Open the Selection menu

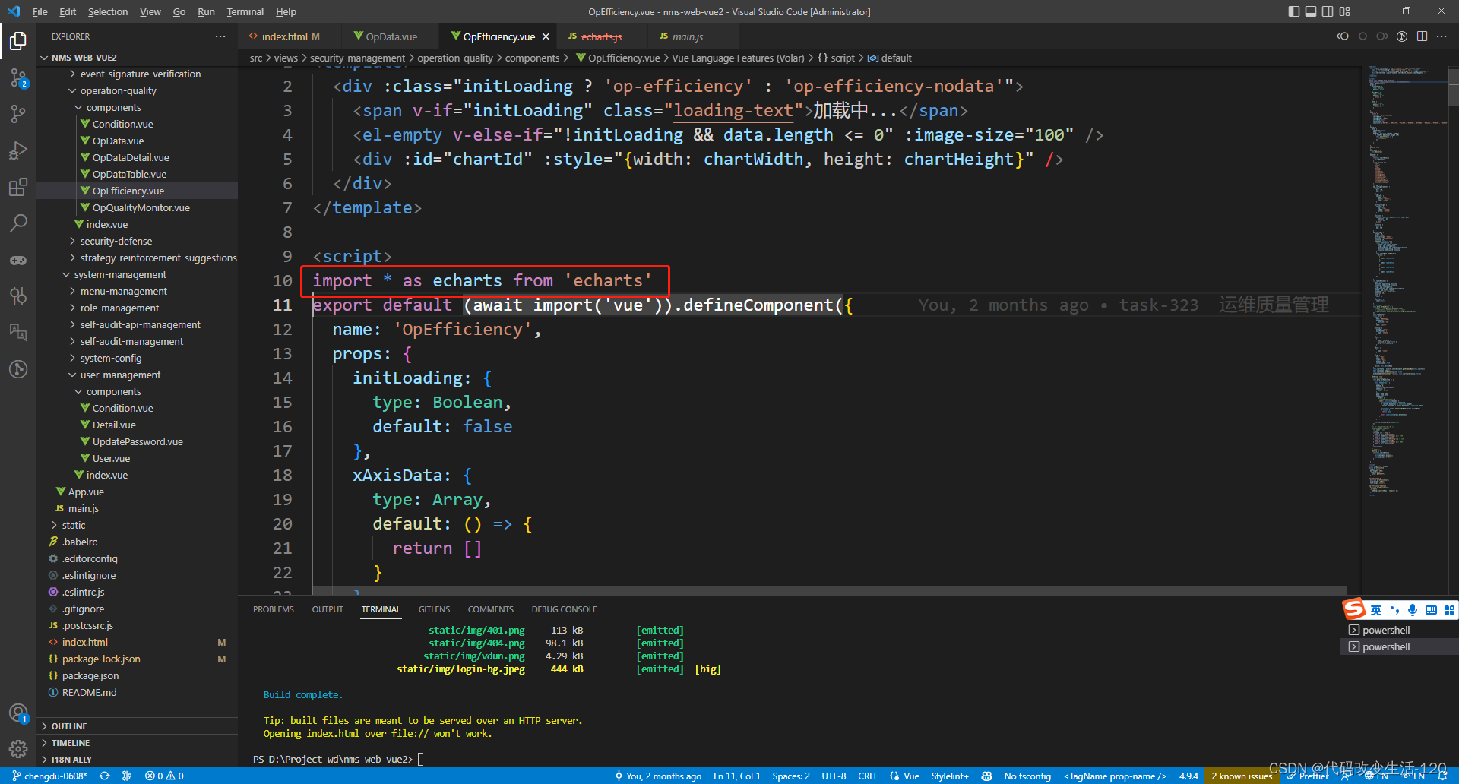(108, 11)
